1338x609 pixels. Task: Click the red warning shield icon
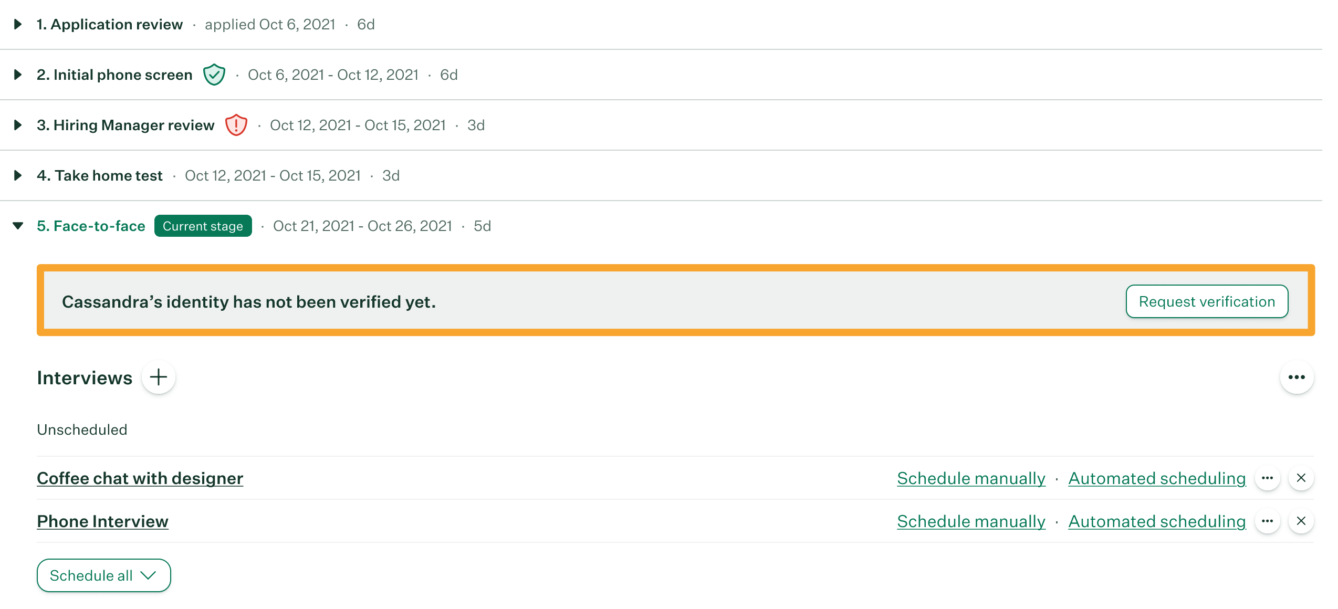(x=236, y=125)
